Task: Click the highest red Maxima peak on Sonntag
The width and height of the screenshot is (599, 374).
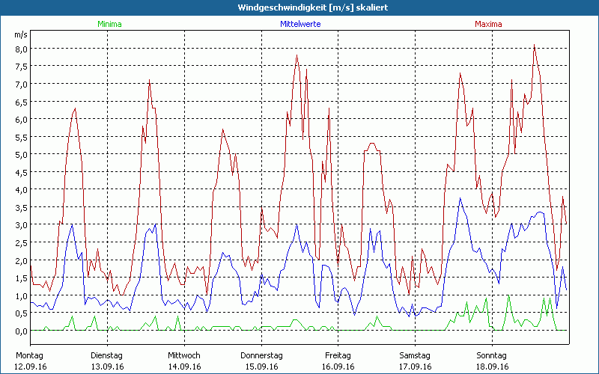Action: click(x=534, y=46)
